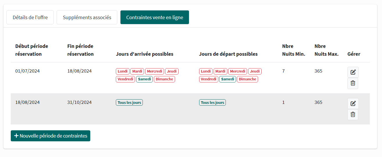The width and height of the screenshot is (382, 157).
Task: Click the Nbre Nuits Min. column header
Action: tap(293, 50)
